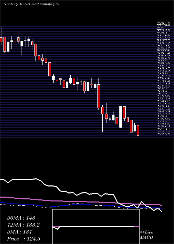Select the 12MA : 133.2 readout
Image resolution: width=174 pixels, height=244 pixels.
pyautogui.click(x=23, y=225)
